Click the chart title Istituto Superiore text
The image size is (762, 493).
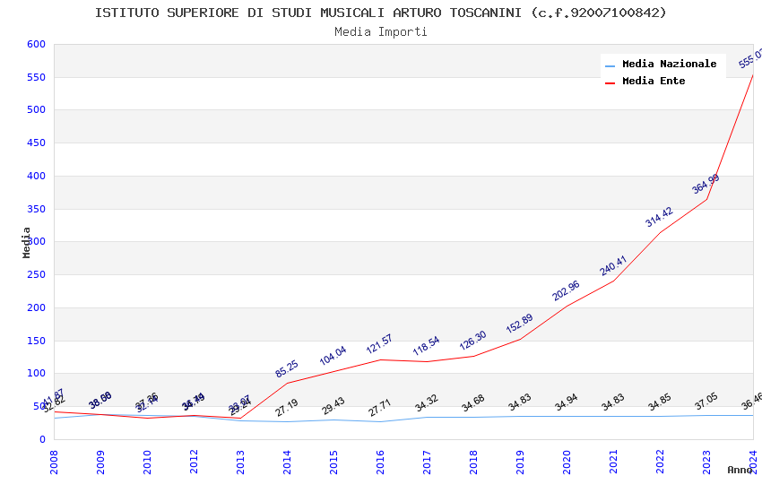click(380, 13)
